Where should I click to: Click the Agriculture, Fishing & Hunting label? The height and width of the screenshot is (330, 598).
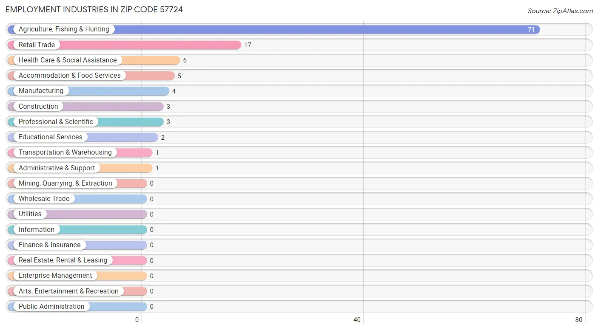(x=64, y=29)
